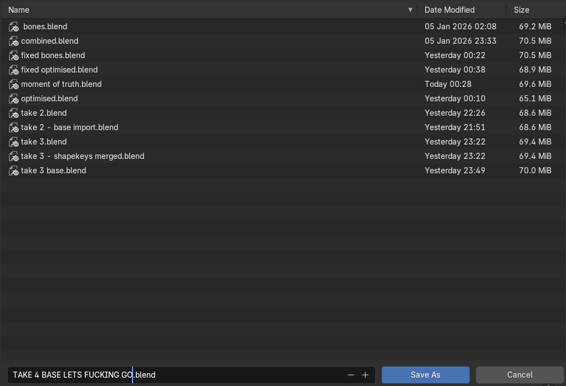566x386 pixels.
Task: Click the 70.0 MiB size value
Action: click(x=535, y=171)
